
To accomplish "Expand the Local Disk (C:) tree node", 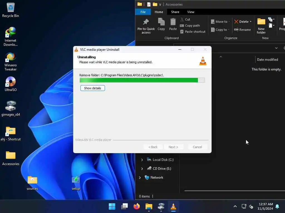I will tap(142, 160).
